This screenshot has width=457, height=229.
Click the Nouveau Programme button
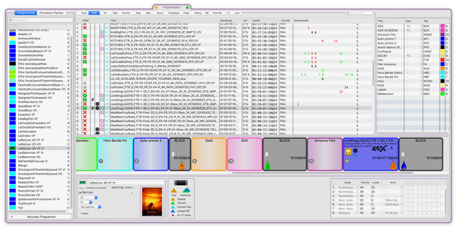pyautogui.click(x=41, y=217)
